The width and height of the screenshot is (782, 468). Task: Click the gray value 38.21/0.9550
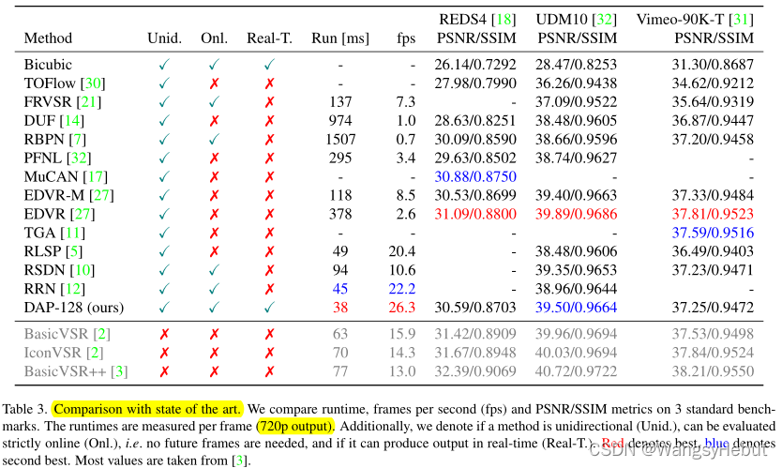(x=713, y=371)
